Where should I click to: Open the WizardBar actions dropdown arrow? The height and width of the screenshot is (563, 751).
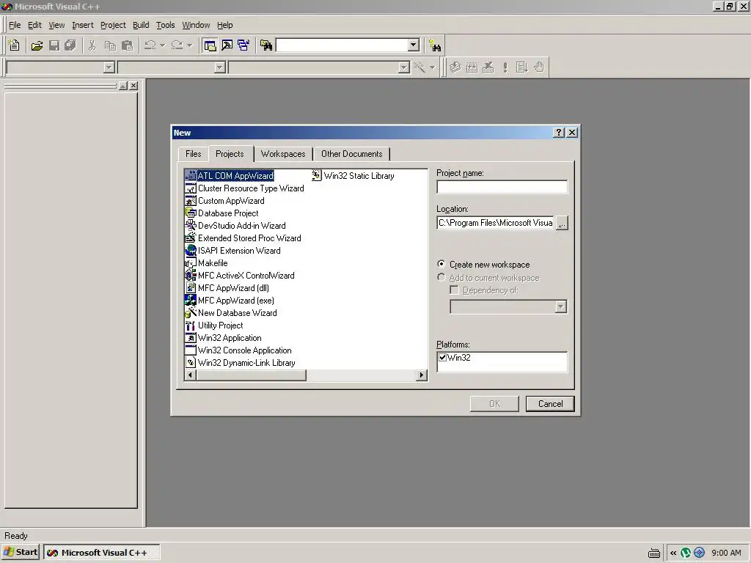tap(432, 67)
